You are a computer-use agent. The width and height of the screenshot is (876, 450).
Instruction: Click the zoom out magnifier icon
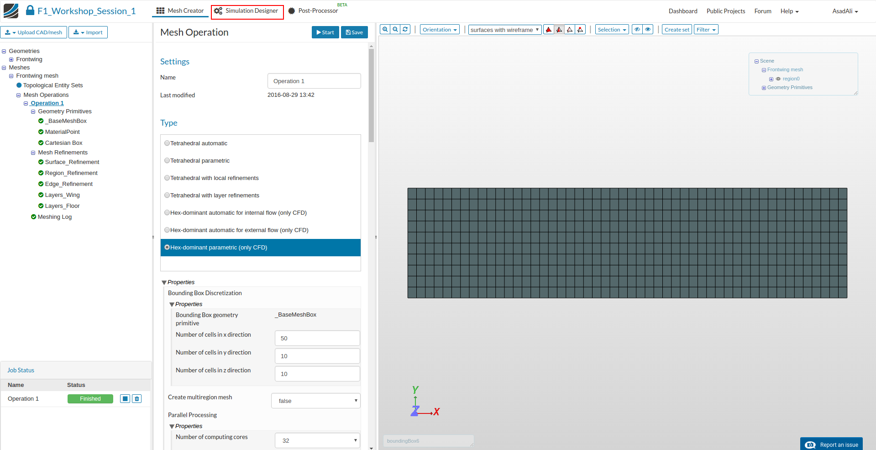pyautogui.click(x=395, y=30)
